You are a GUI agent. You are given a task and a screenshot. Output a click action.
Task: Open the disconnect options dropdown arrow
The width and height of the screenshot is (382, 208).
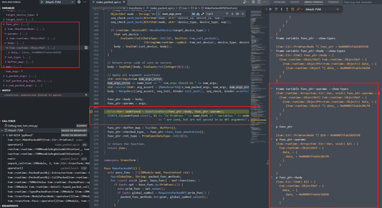[x=302, y=9]
